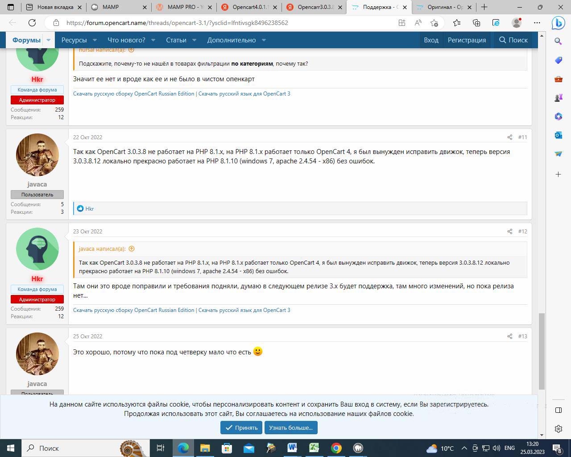
Task: Expand the Форумы dropdown arrow
Action: pos(49,40)
